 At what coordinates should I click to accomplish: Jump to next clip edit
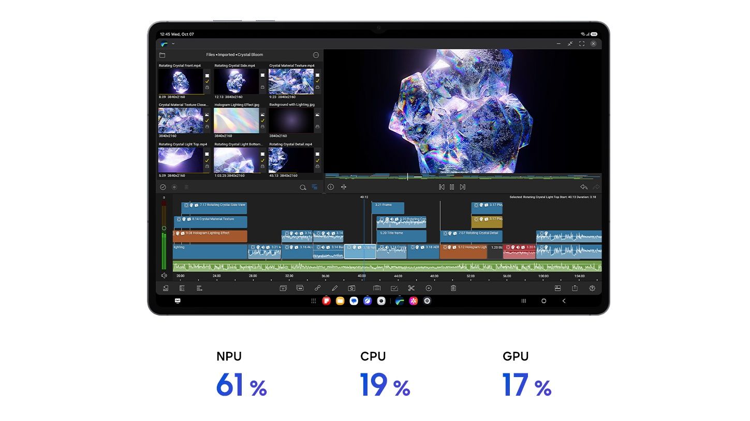pos(463,187)
